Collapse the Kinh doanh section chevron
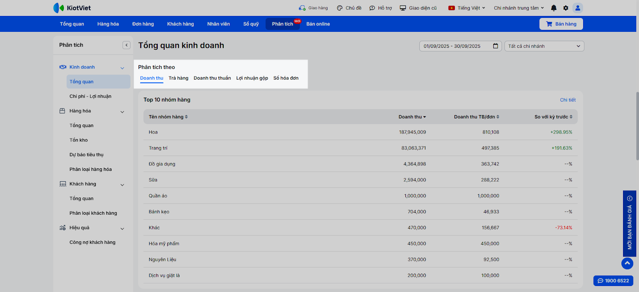The height and width of the screenshot is (292, 639). pyautogui.click(x=122, y=68)
